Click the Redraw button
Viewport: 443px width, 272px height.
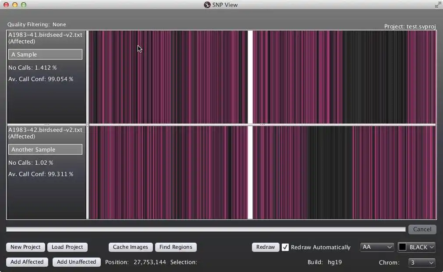tap(266, 247)
